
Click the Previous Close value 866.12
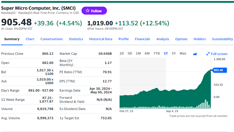pos(48,54)
